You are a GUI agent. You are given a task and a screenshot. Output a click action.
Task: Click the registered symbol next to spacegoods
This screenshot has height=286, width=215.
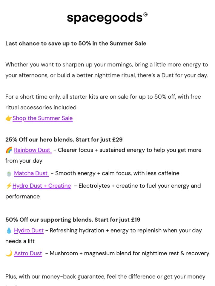click(146, 14)
